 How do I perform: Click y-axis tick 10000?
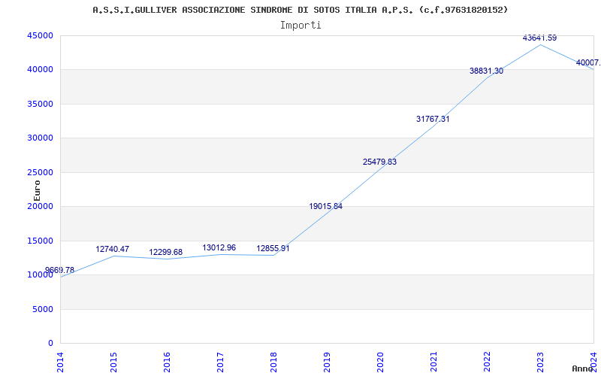click(40, 274)
